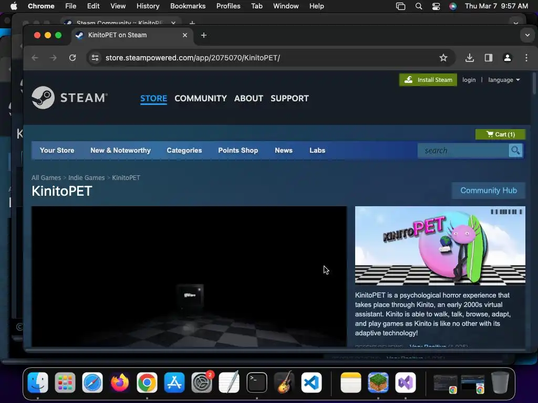Open a new tab with plus button
This screenshot has height=403, width=538.
point(204,35)
